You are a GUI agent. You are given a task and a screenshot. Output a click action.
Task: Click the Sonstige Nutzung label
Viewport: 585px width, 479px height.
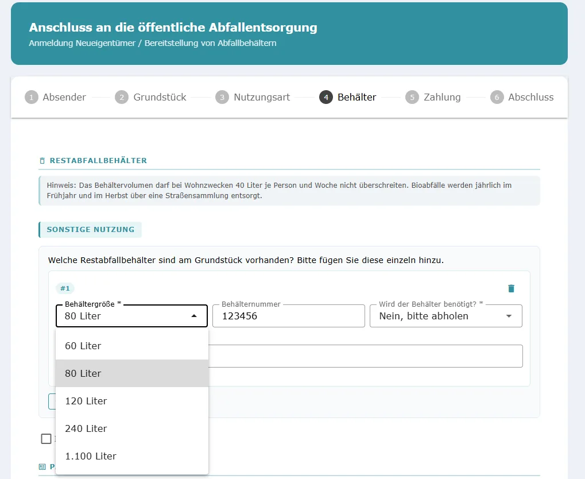90,230
